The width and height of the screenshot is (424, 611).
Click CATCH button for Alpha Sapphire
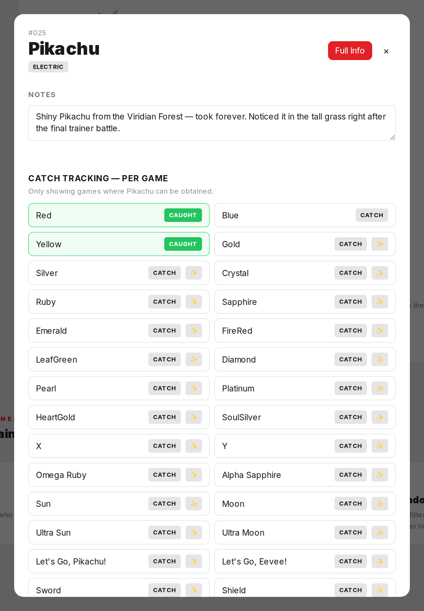tap(350, 475)
